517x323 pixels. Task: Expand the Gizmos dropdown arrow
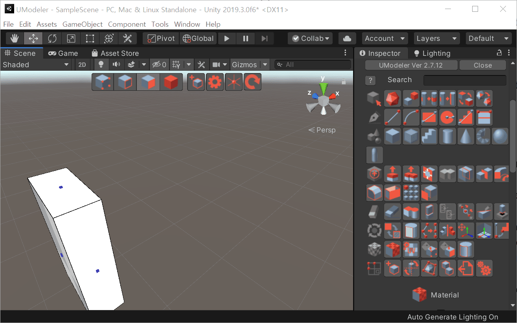coord(265,65)
